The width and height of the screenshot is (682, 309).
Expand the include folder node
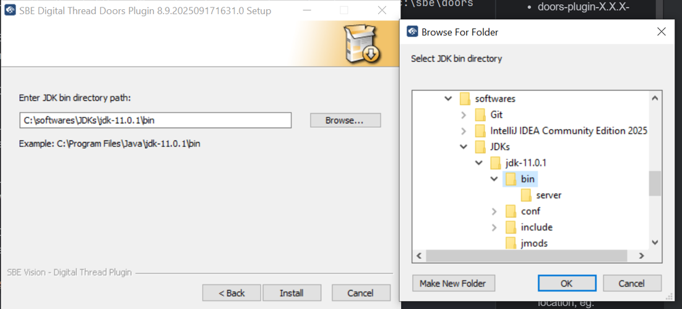(x=494, y=227)
